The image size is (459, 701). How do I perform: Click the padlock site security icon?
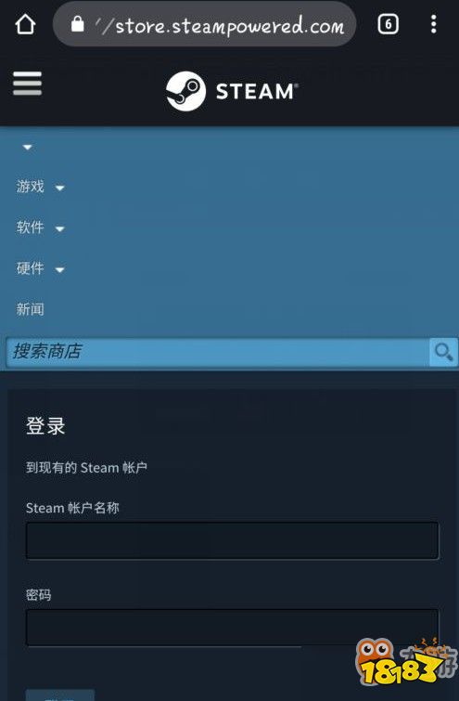pos(78,24)
